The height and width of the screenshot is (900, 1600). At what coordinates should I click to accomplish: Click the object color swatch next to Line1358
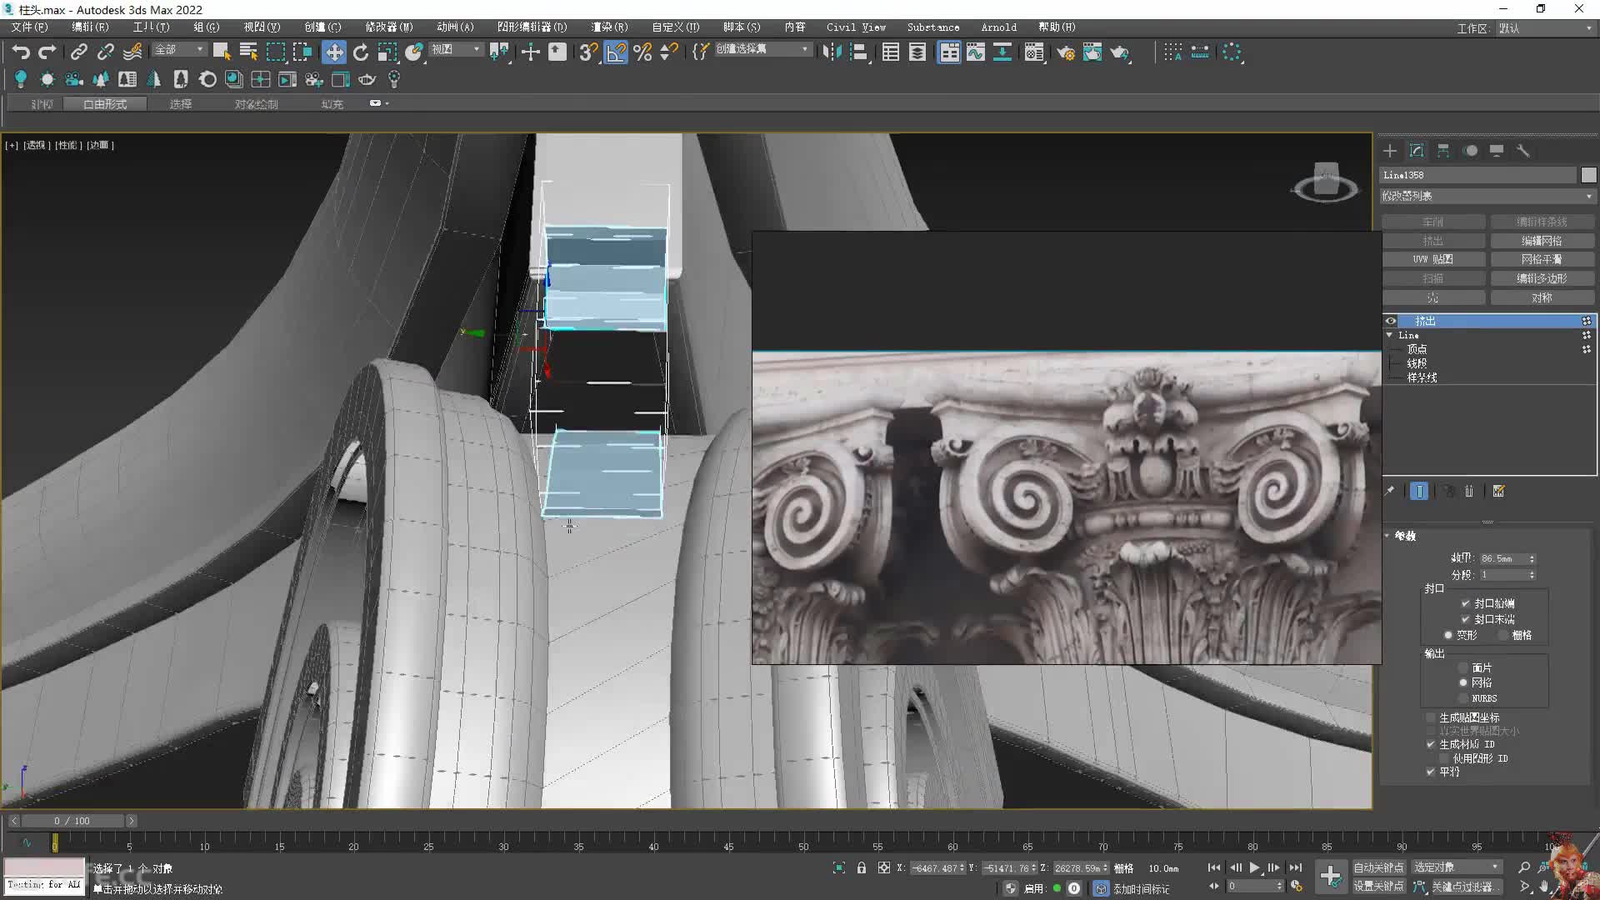1588,175
